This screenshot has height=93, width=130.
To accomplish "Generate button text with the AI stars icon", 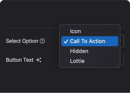I will (39, 60).
